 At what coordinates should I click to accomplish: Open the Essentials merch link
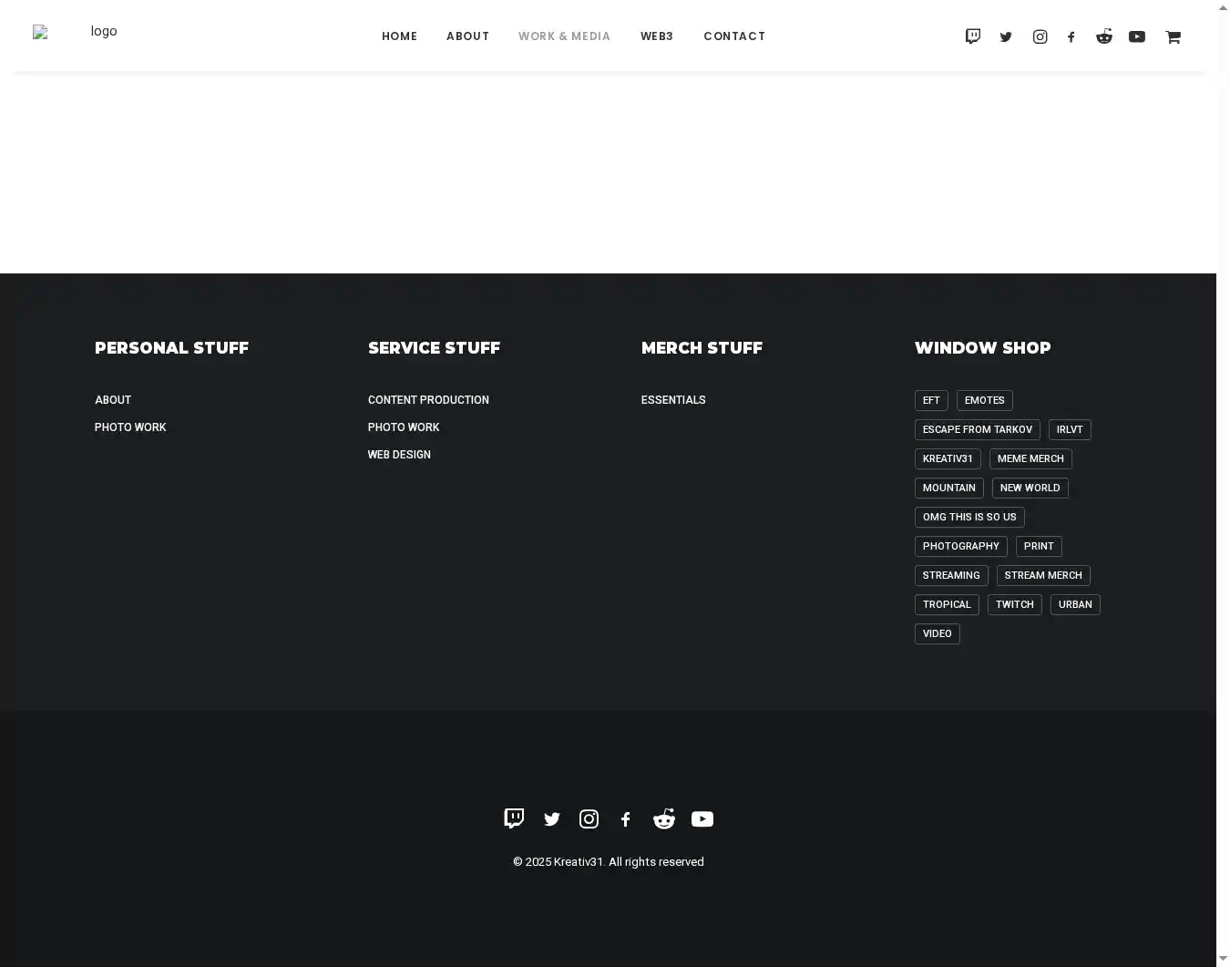673,400
